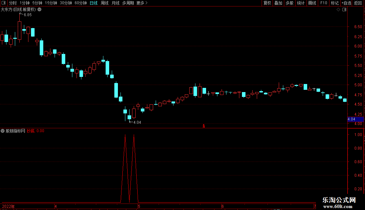Viewport: 365px width, 210px height.
Task: Select the 15分钟 period tab
Action: click(x=51, y=3)
